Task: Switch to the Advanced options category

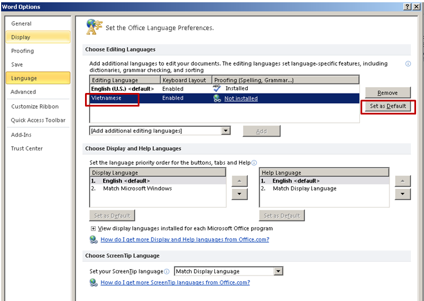Action: 24,92
